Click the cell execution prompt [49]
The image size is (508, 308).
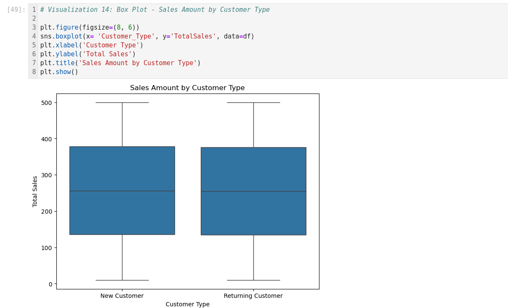[16, 10]
